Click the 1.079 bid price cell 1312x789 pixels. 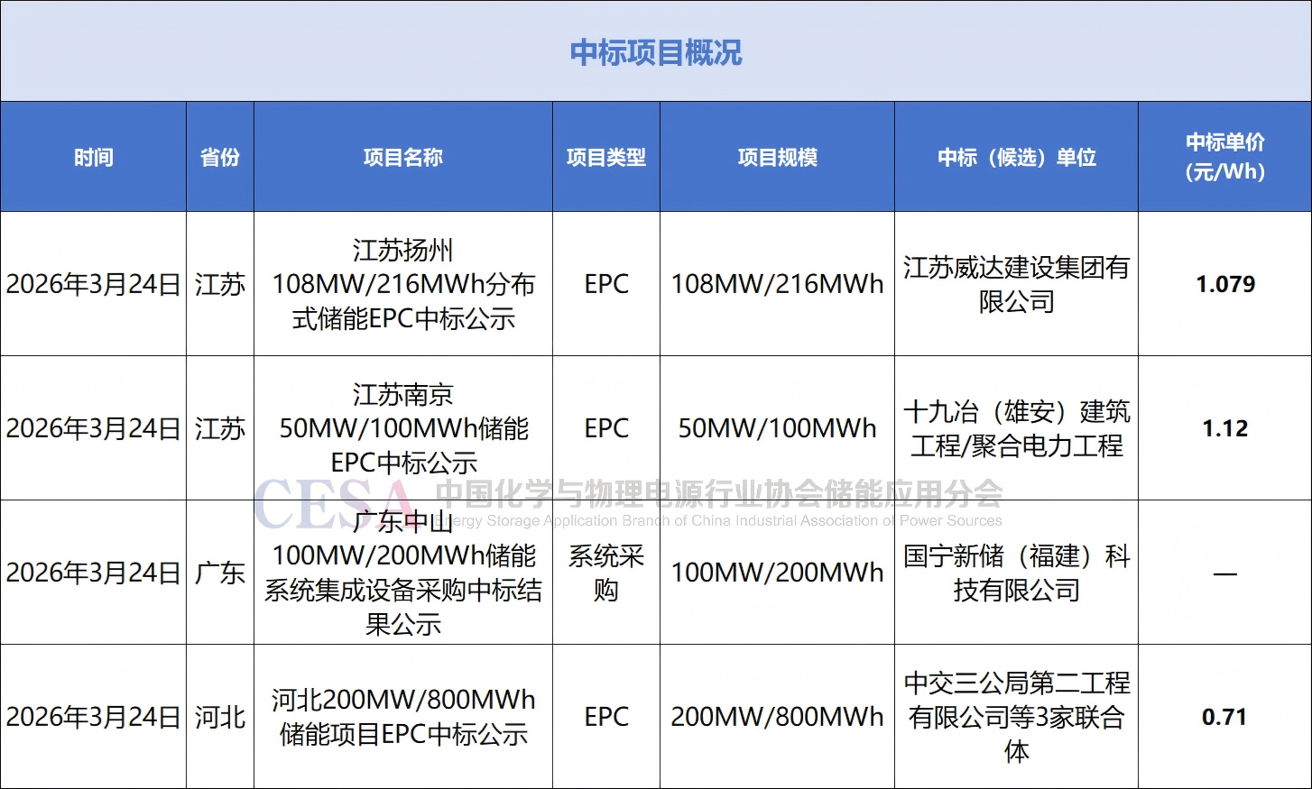click(x=1224, y=284)
